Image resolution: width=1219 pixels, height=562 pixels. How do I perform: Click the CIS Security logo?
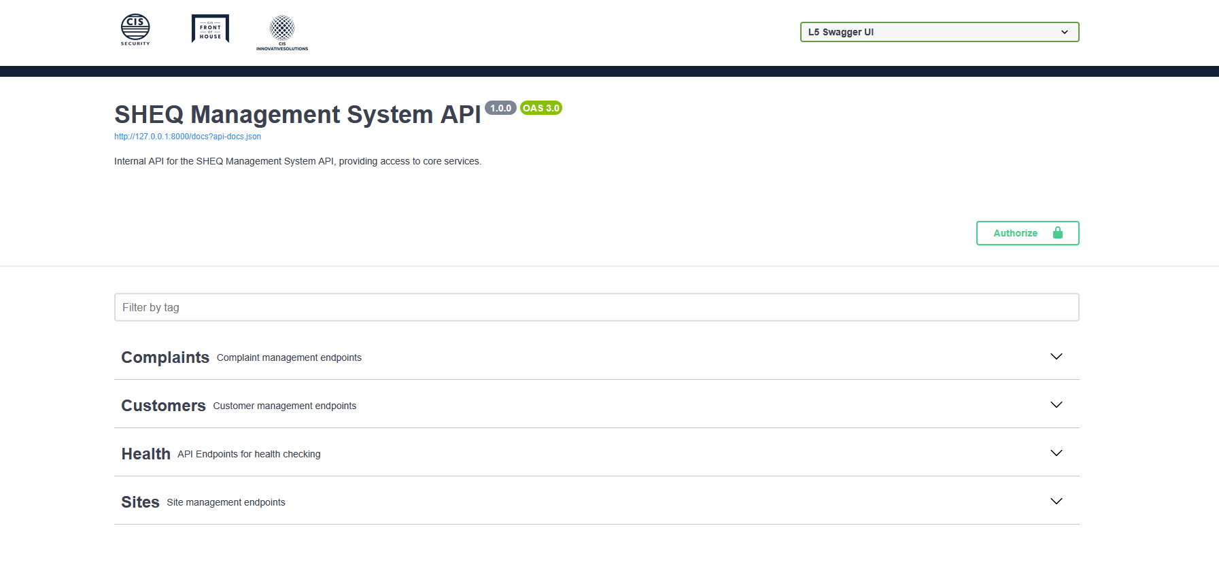135,30
